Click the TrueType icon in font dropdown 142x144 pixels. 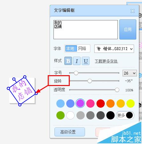pos(98,49)
